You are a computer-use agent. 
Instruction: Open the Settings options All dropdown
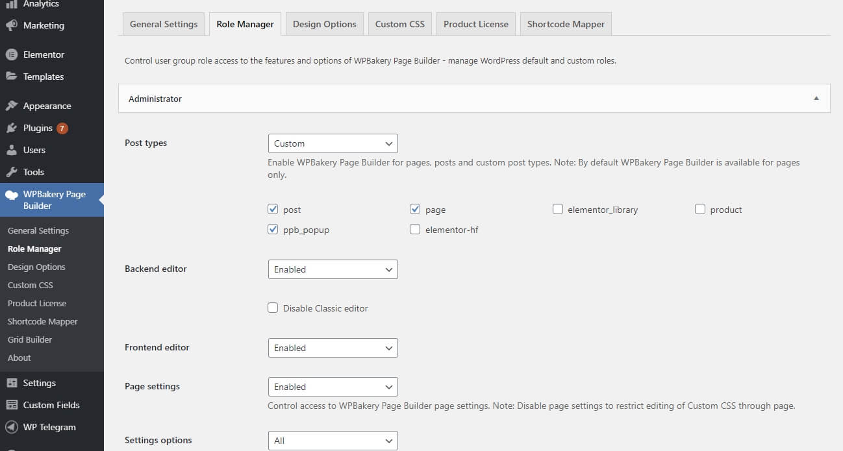point(333,441)
